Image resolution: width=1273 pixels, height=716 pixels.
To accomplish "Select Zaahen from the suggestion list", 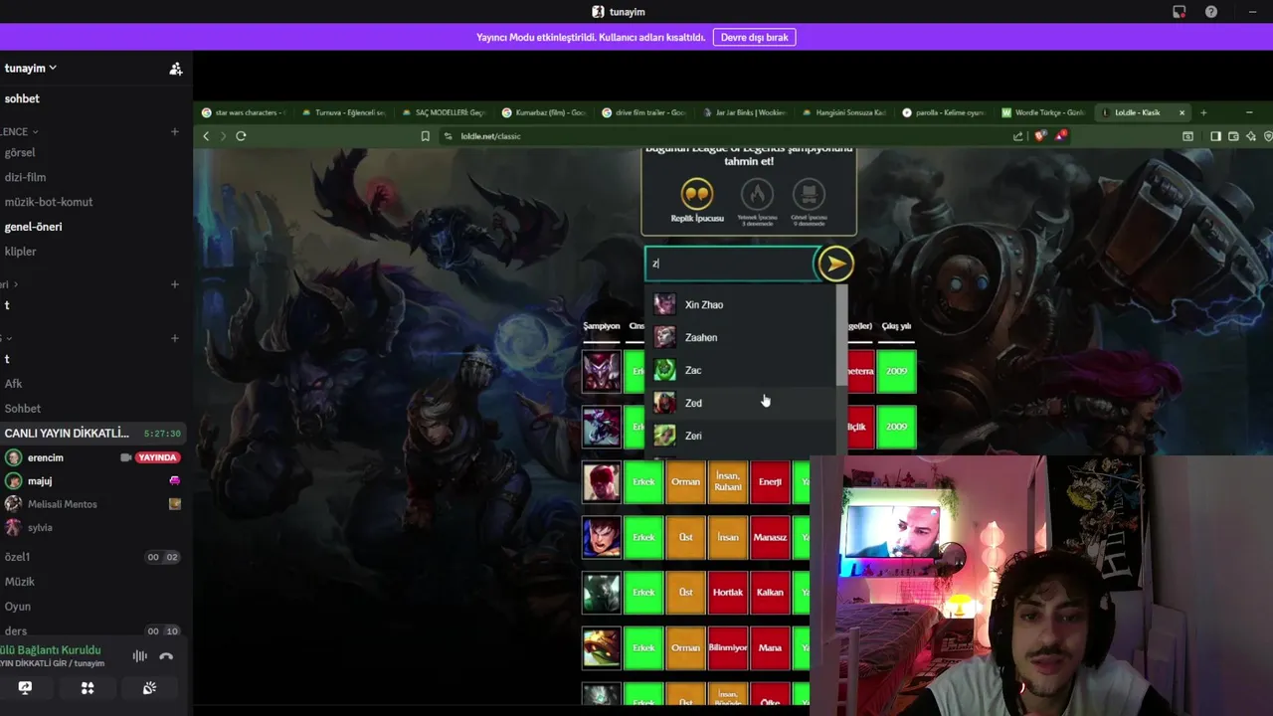I will coord(742,337).
